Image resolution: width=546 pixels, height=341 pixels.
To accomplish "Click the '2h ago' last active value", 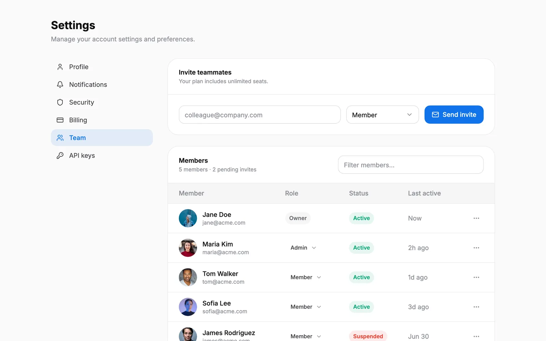I will point(418,248).
